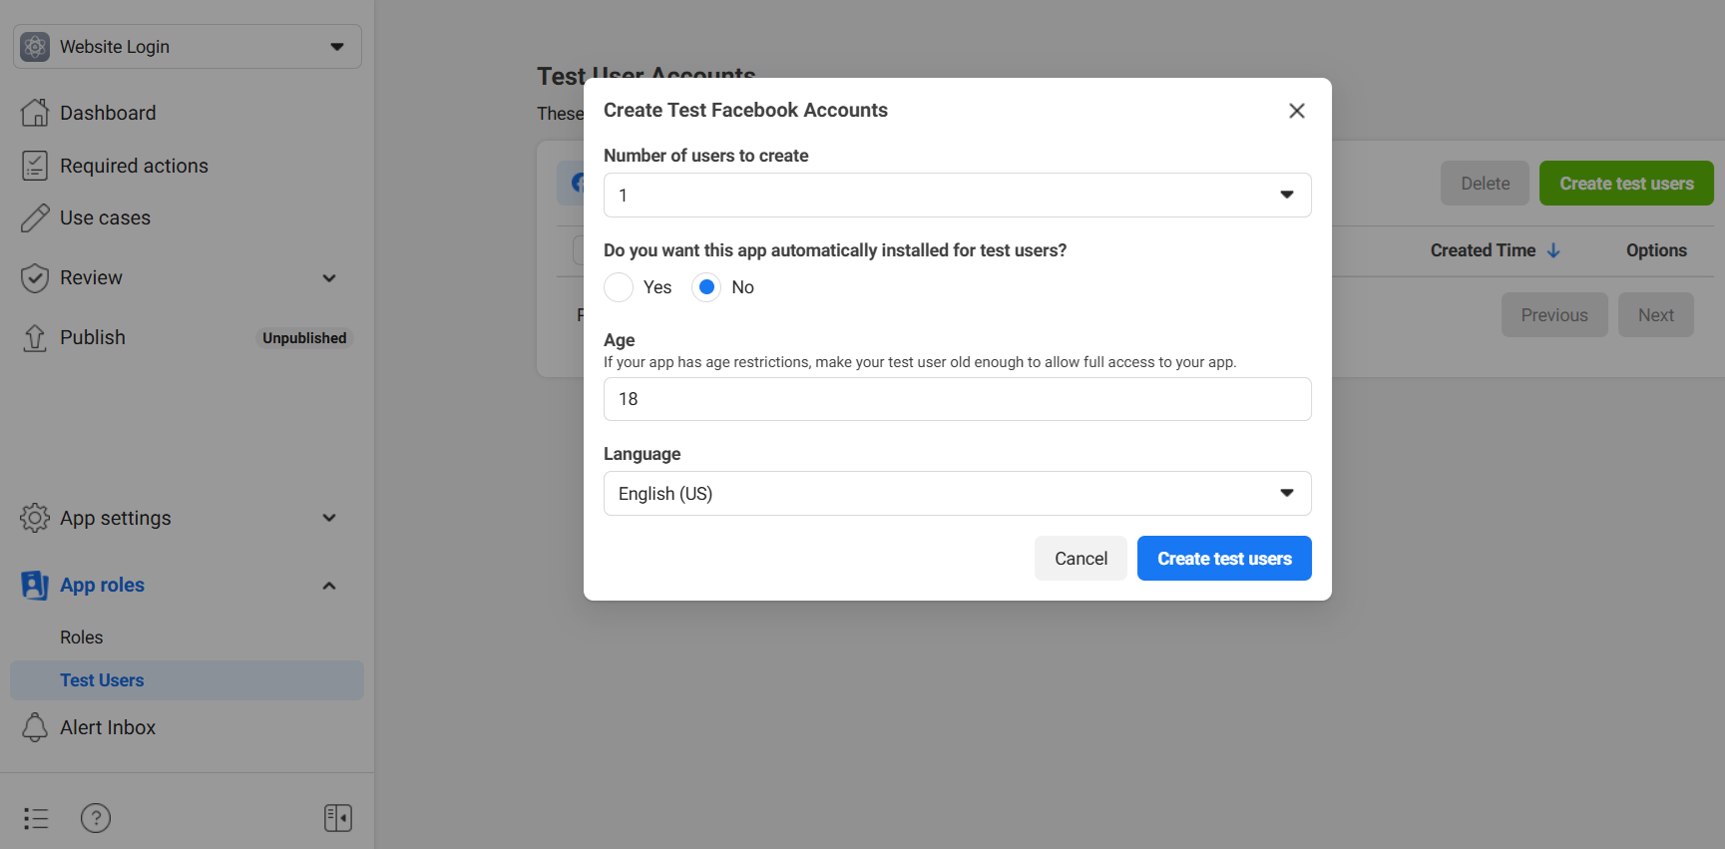Screen dimensions: 1725x849
Task: Click the blue Create test users button
Action: [1224, 559]
